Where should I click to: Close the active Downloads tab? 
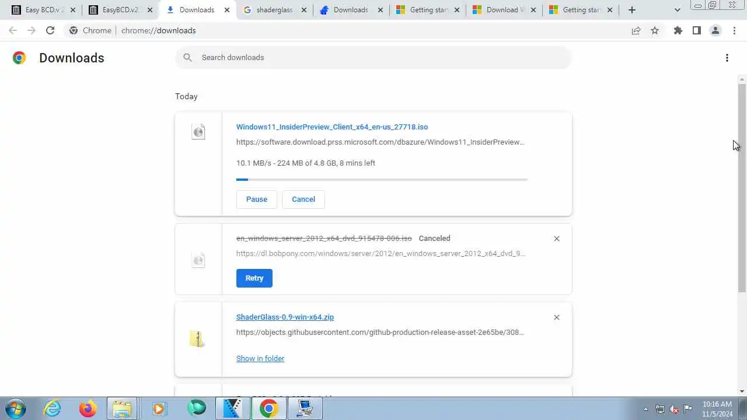pos(227,10)
